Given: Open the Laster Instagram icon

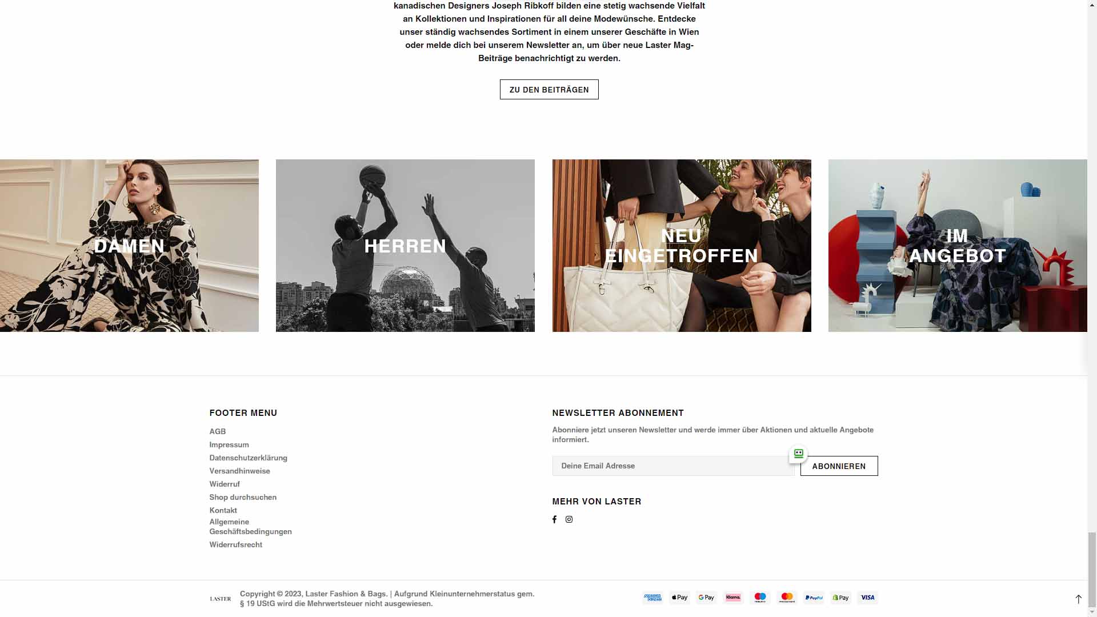Looking at the screenshot, I should [569, 519].
